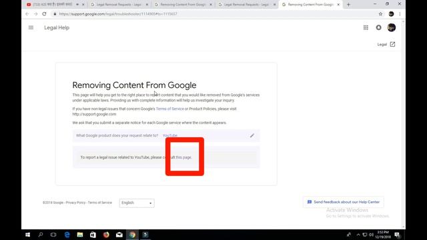Open the Action Center notifications icon
Image resolution: width=427 pixels, height=240 pixels.
click(398, 235)
